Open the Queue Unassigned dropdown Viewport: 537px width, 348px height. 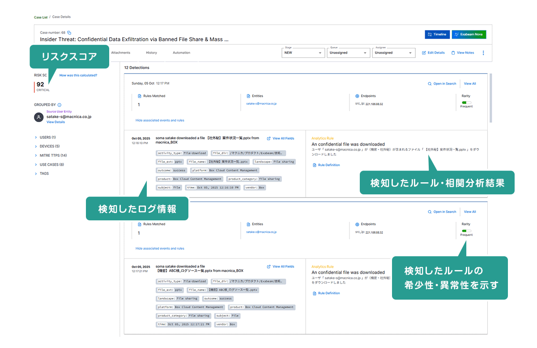pyautogui.click(x=348, y=53)
